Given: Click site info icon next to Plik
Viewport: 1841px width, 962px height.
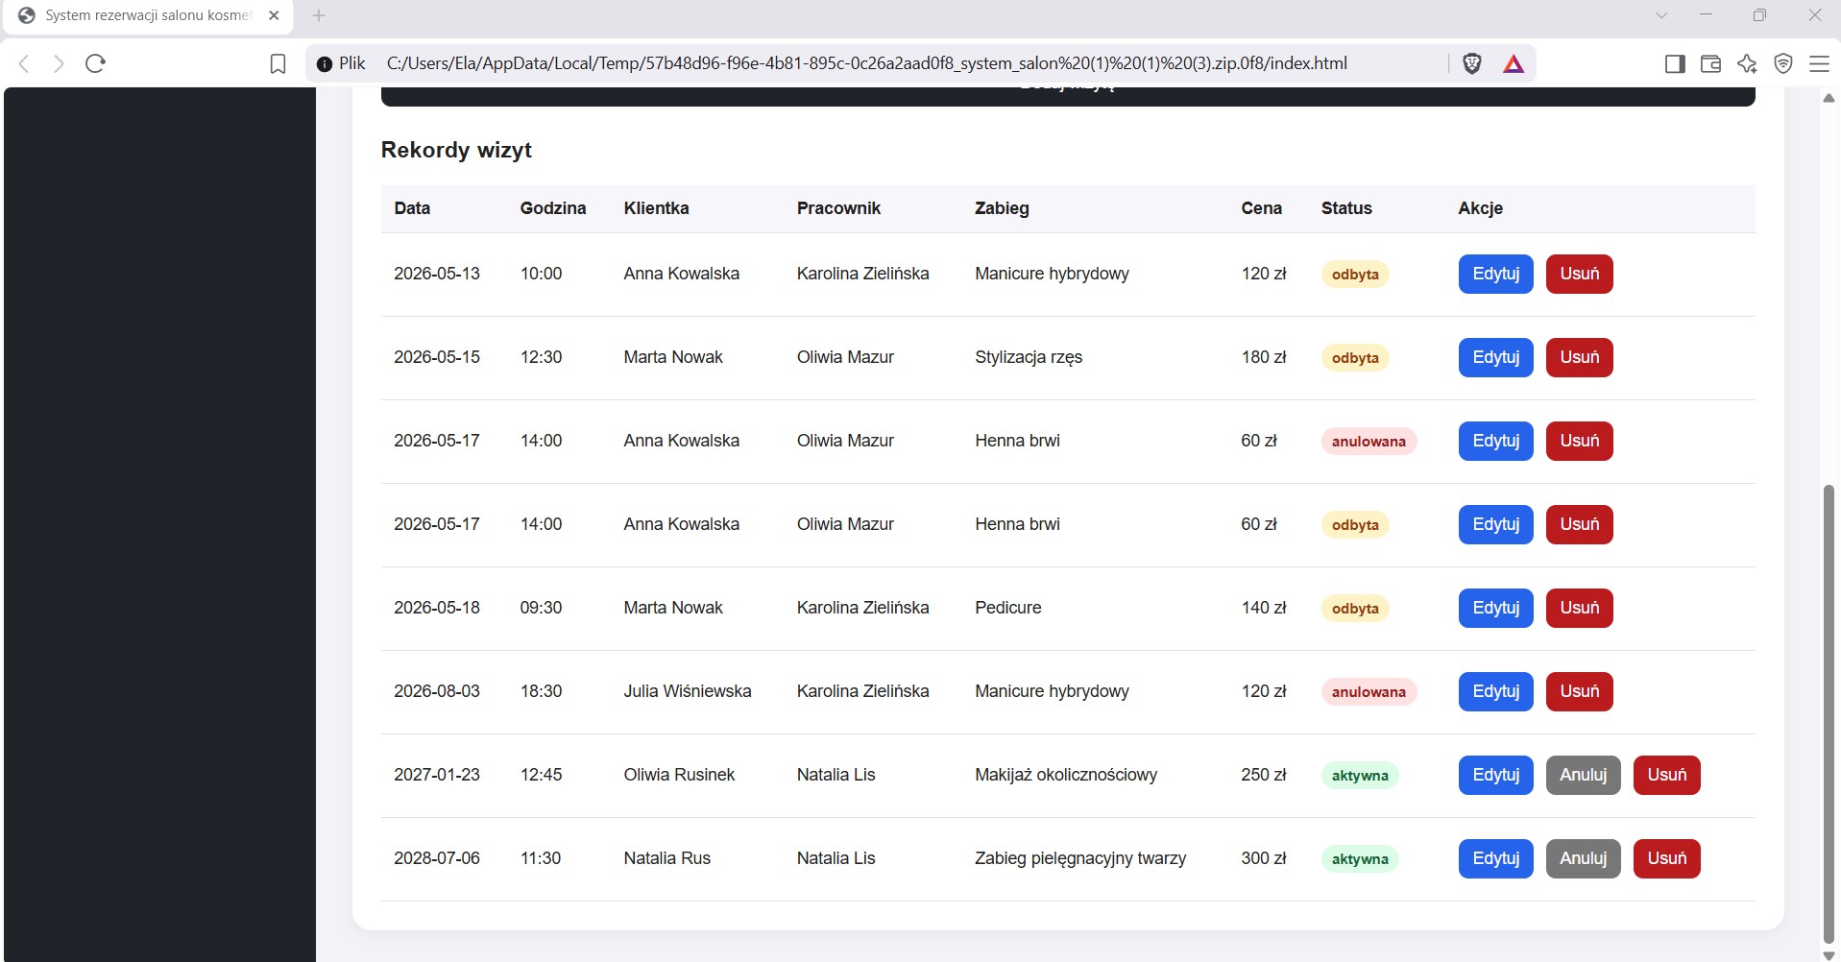Looking at the screenshot, I should click(x=325, y=64).
